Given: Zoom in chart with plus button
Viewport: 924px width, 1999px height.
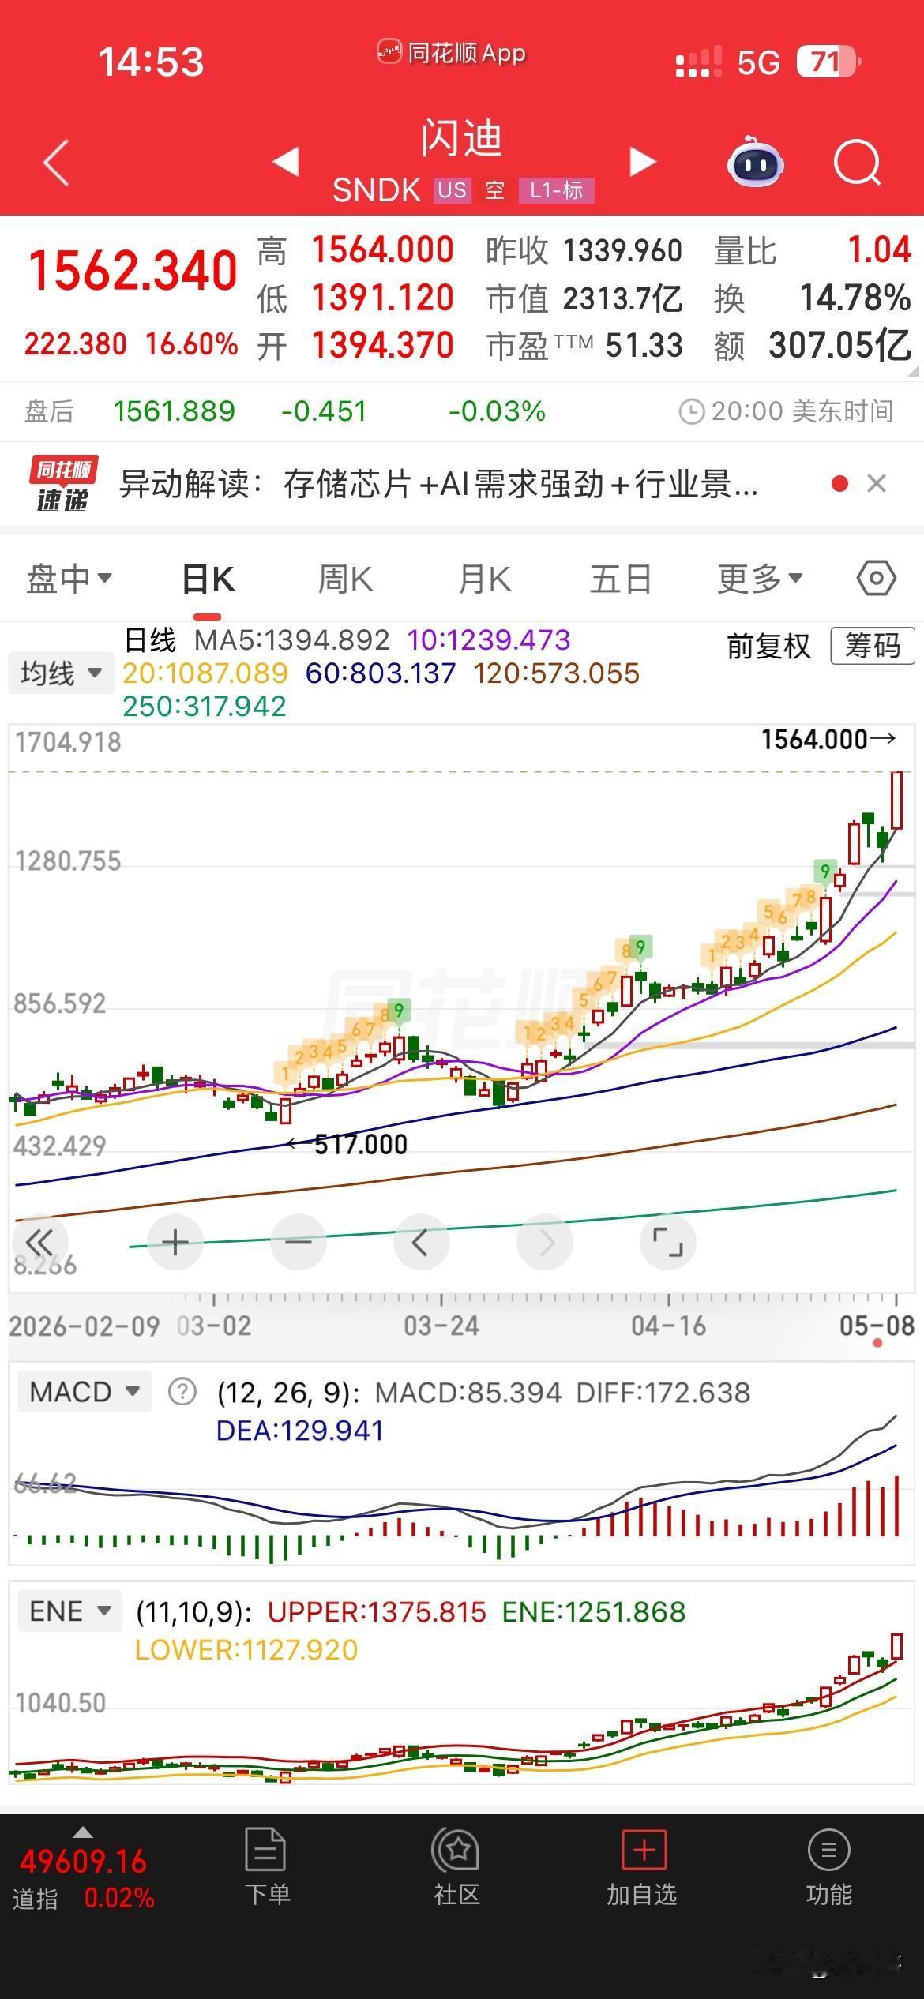Looking at the screenshot, I should [175, 1243].
